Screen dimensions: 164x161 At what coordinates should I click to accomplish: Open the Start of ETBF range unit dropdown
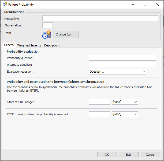125,102
